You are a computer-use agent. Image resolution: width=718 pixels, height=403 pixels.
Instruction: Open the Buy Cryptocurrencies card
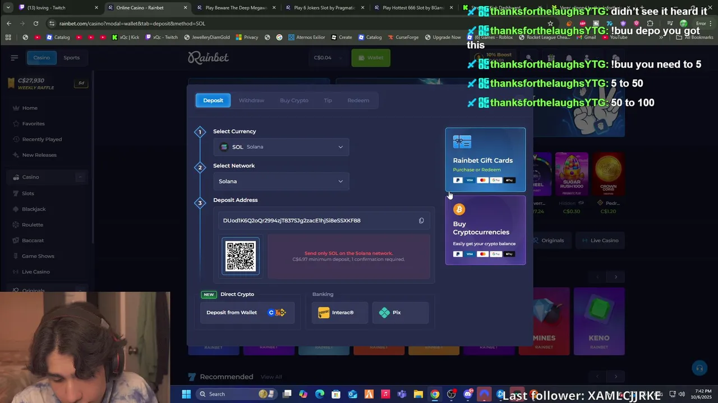click(x=485, y=231)
